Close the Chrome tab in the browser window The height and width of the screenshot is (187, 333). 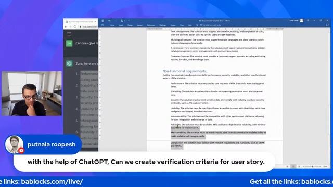click(x=95, y=22)
